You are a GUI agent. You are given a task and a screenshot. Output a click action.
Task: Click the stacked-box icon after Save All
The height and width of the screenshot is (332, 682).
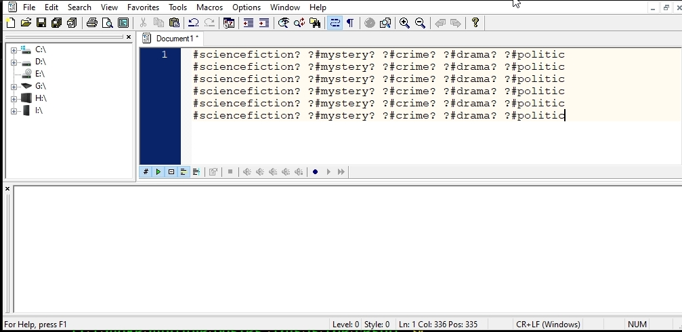pos(72,22)
